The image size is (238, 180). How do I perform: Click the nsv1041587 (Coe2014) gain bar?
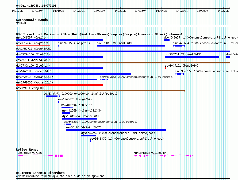tap(59, 40)
